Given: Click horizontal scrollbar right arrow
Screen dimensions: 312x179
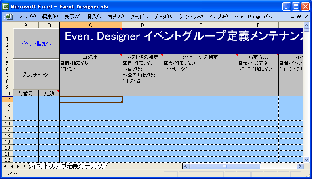Looking at the screenshot, I should [x=300, y=166].
